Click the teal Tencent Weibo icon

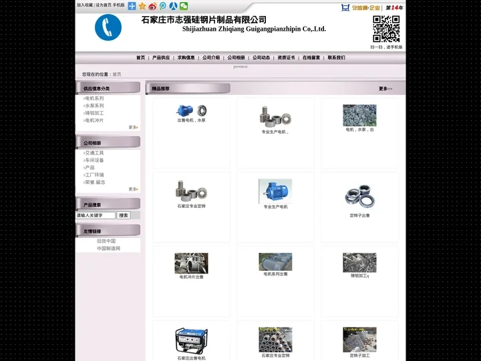(163, 6)
